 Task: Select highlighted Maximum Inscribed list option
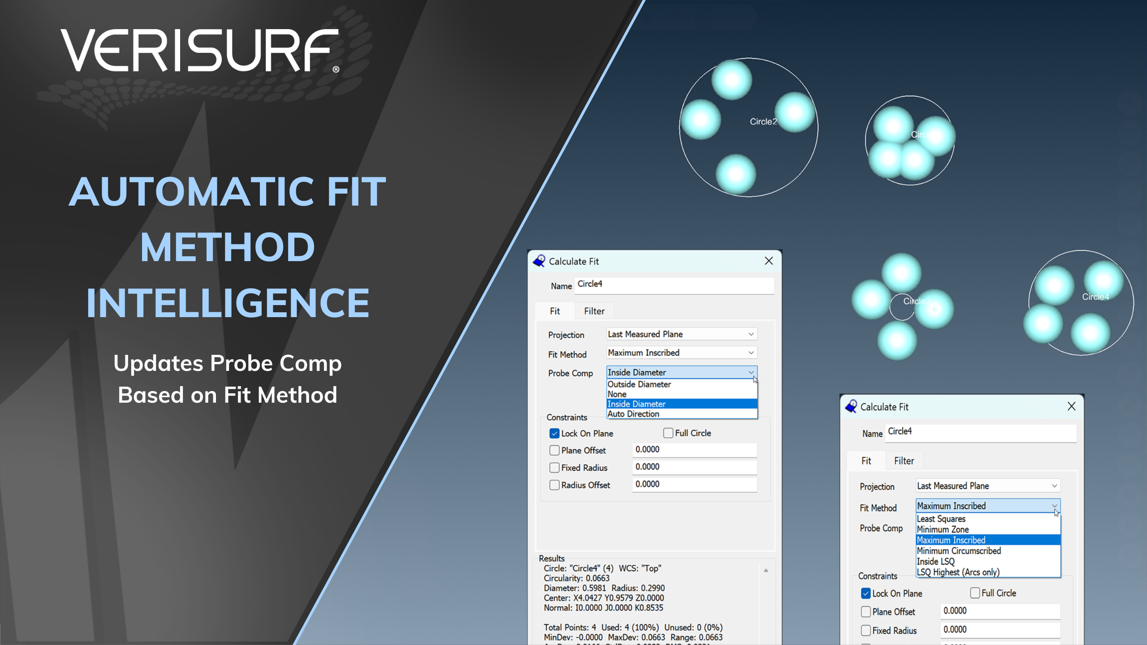(x=988, y=540)
